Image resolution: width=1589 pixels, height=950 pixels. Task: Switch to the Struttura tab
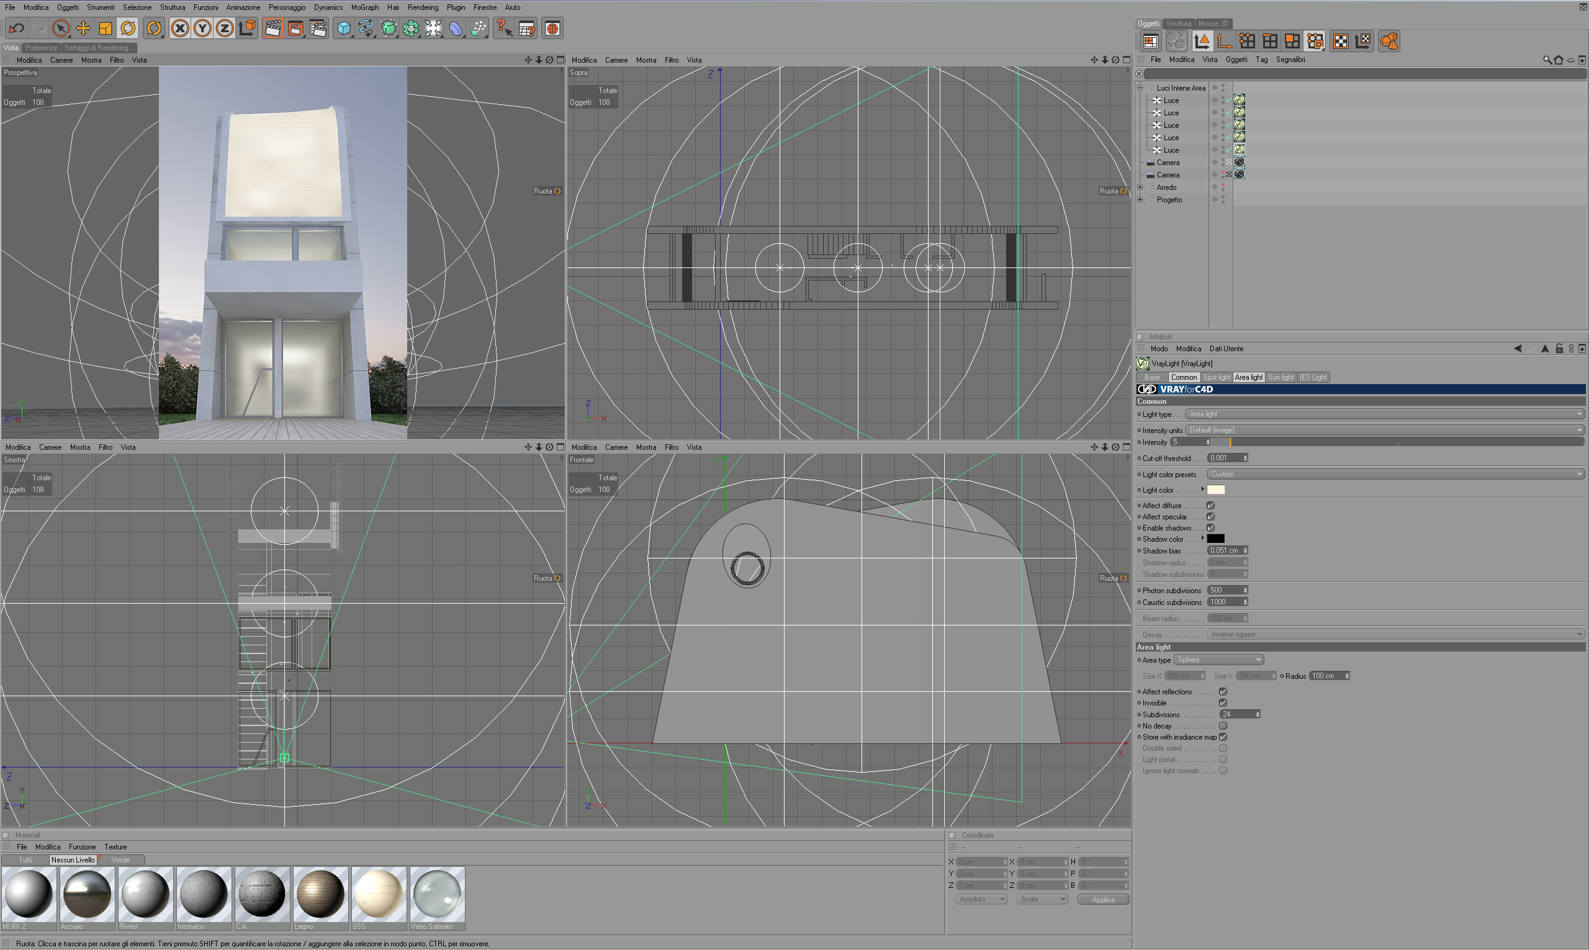point(1178,24)
